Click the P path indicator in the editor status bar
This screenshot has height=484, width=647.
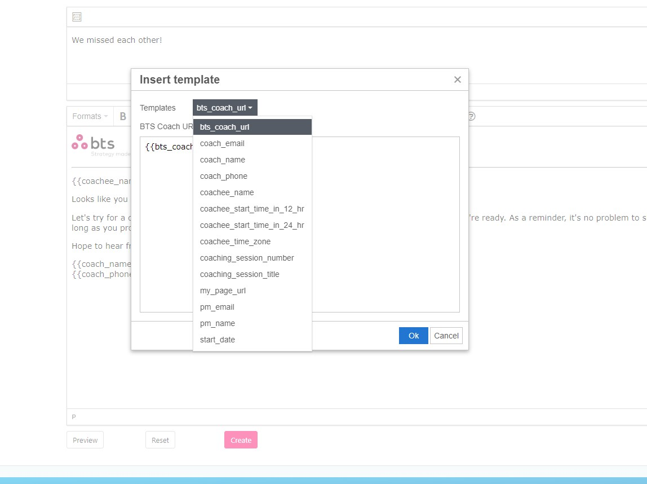[x=74, y=417]
